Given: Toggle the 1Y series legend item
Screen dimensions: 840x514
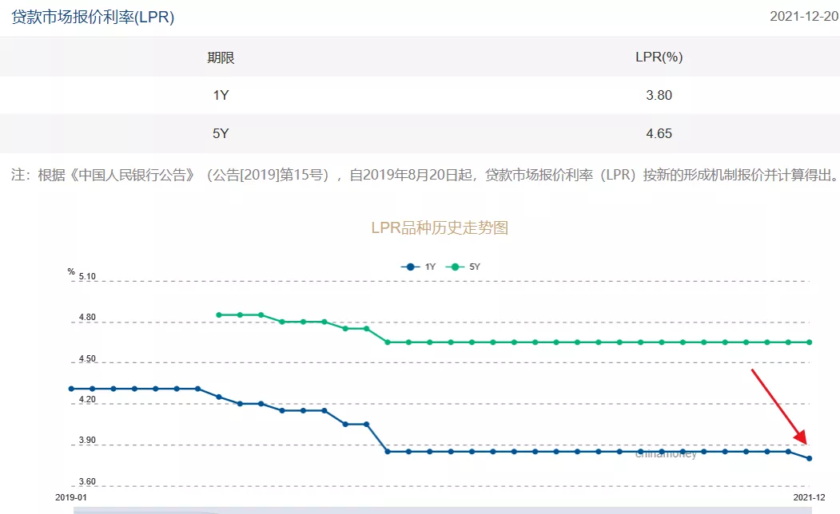Looking at the screenshot, I should (x=418, y=267).
